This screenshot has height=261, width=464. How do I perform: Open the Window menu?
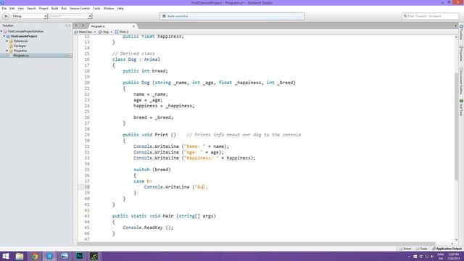[x=109, y=9]
